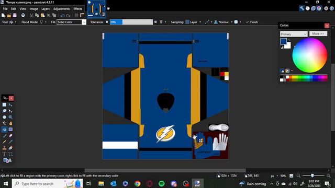
Task: Expand the image list arrow beside thumbnail
Action: pyautogui.click(x=108, y=9)
